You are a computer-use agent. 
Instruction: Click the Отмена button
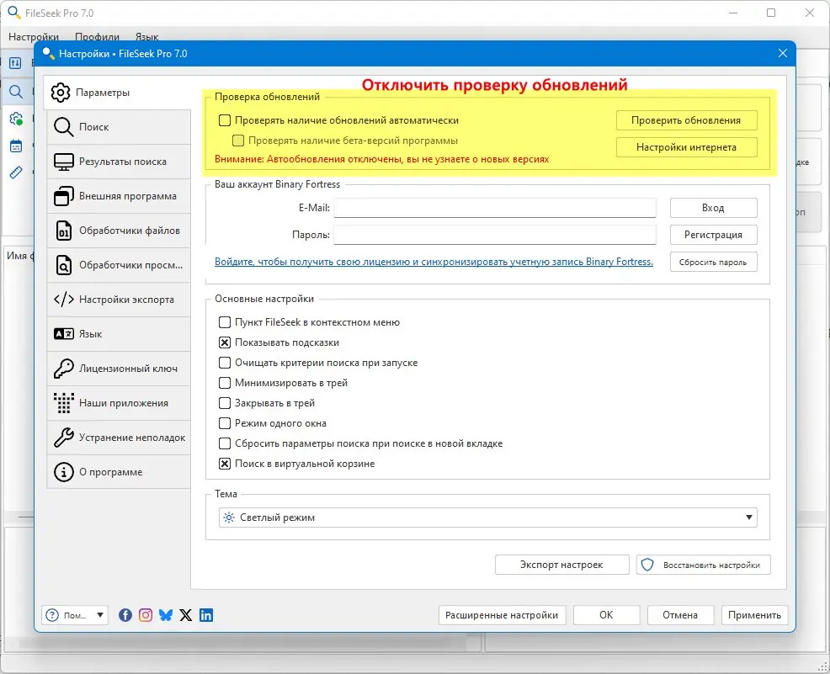click(x=680, y=615)
